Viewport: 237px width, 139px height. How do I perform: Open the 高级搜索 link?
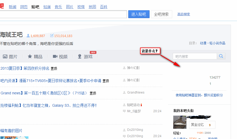pos(184,14)
